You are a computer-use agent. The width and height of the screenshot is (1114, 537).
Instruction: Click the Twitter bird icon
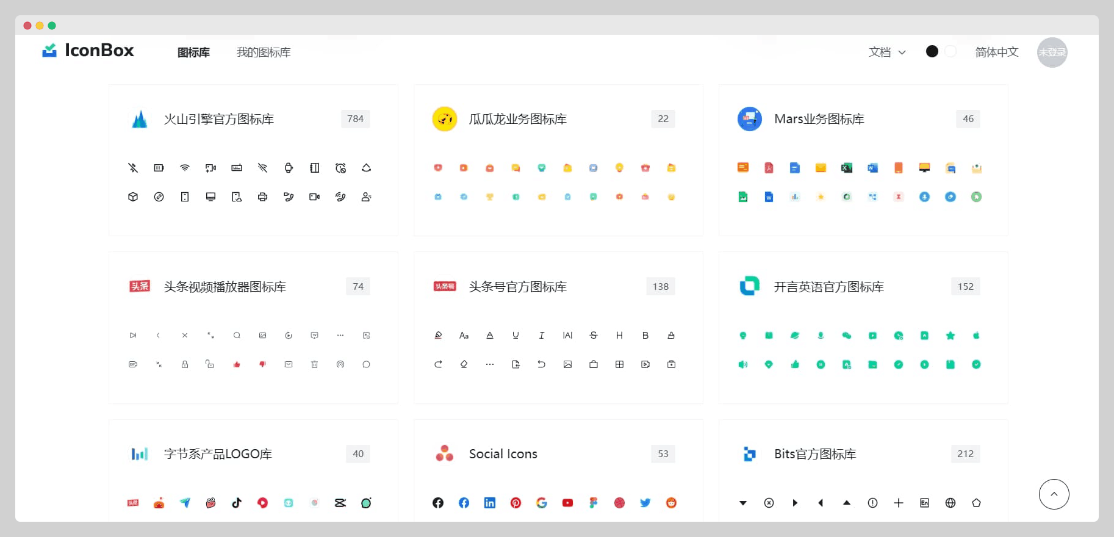(x=645, y=503)
